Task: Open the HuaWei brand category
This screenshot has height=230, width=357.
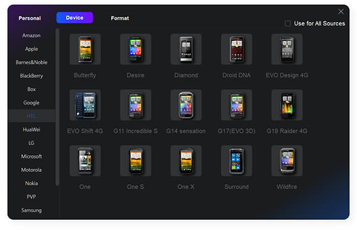Action: click(x=32, y=130)
